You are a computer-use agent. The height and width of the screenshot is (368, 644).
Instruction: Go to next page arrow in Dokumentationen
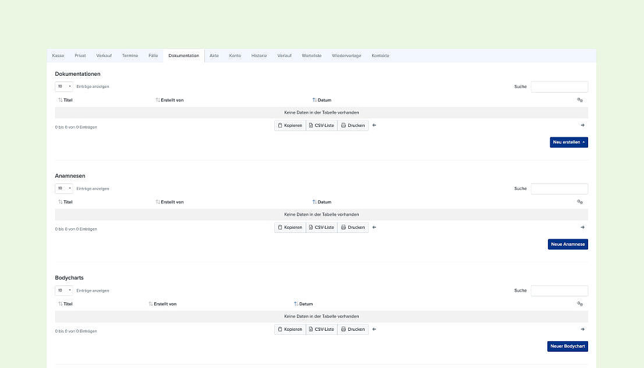582,125
